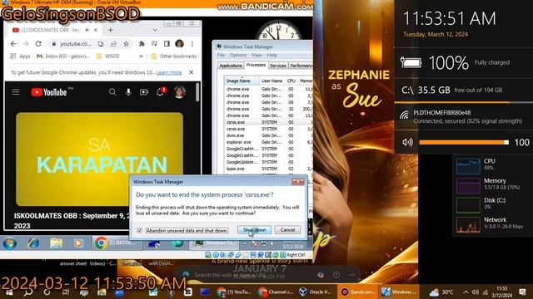This screenshot has width=533, height=299.
Task: Click the Bandicam taskbar button
Action: point(357,292)
